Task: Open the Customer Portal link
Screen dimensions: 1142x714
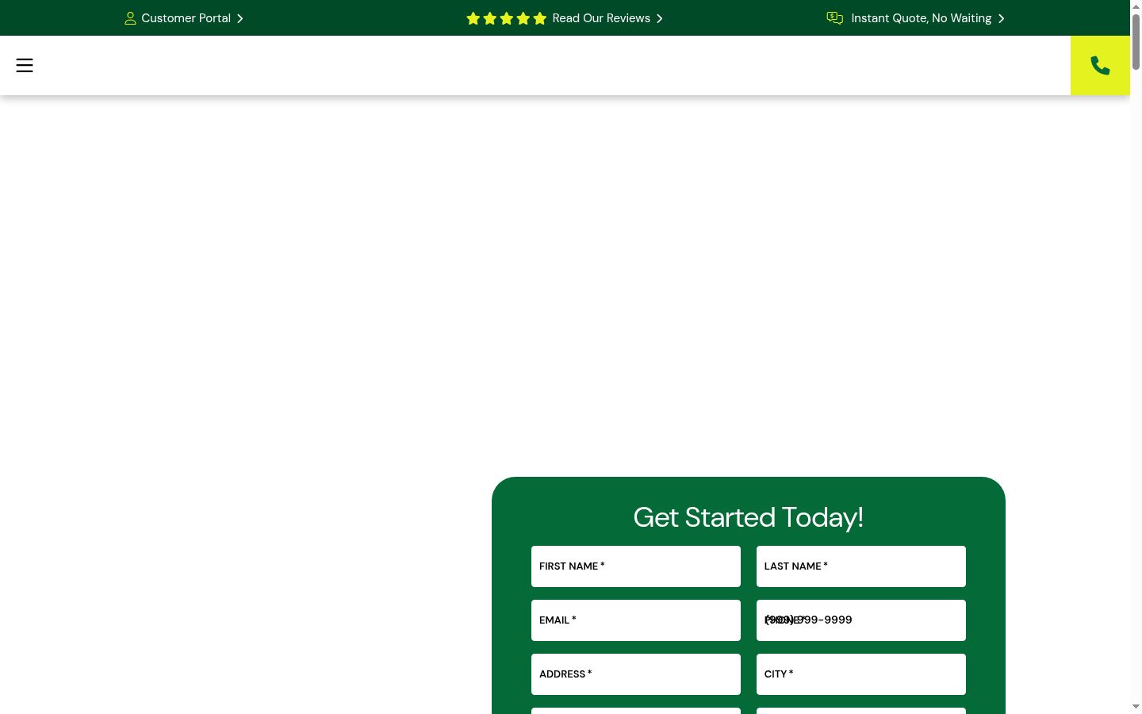Action: 184,18
